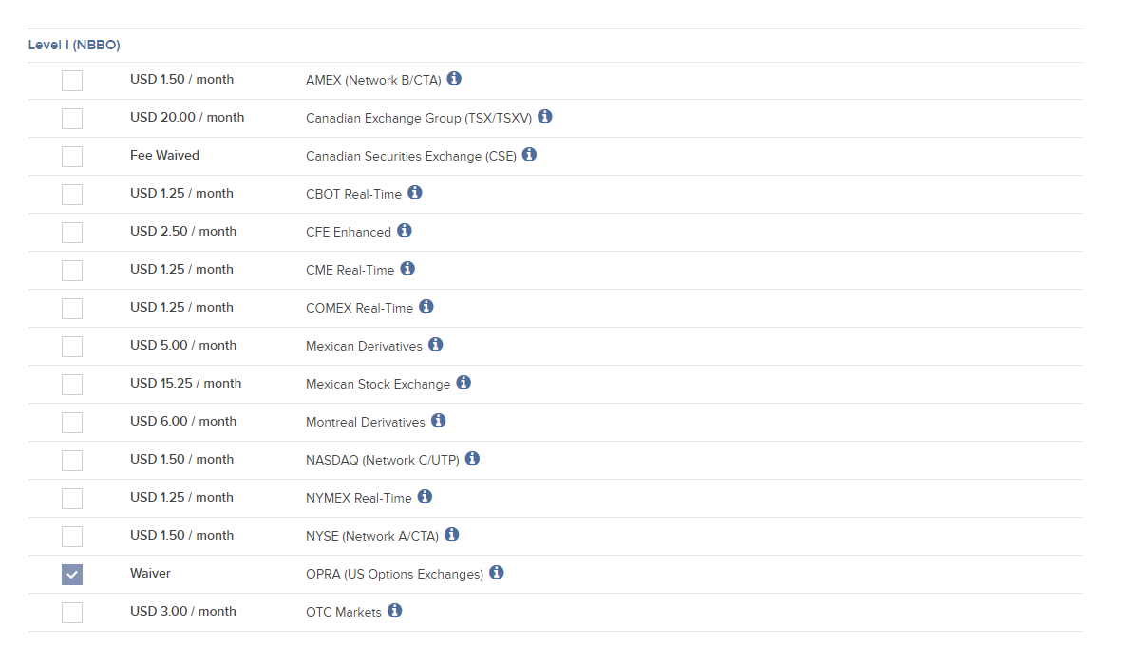Click the 'Waiver' label for OPRA

coord(150,573)
